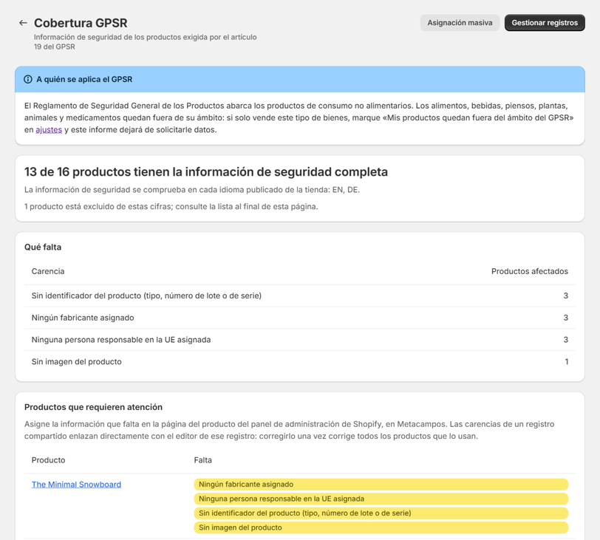Click the heading 13 de 16 productos tienen la información
The width and height of the screenshot is (600, 540).
pos(206,171)
